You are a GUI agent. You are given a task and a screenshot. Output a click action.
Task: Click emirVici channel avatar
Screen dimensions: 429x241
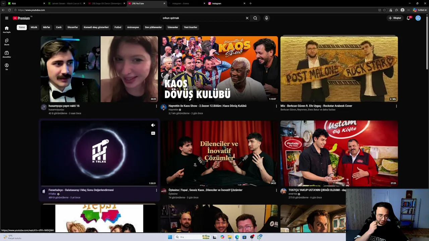pyautogui.click(x=284, y=191)
